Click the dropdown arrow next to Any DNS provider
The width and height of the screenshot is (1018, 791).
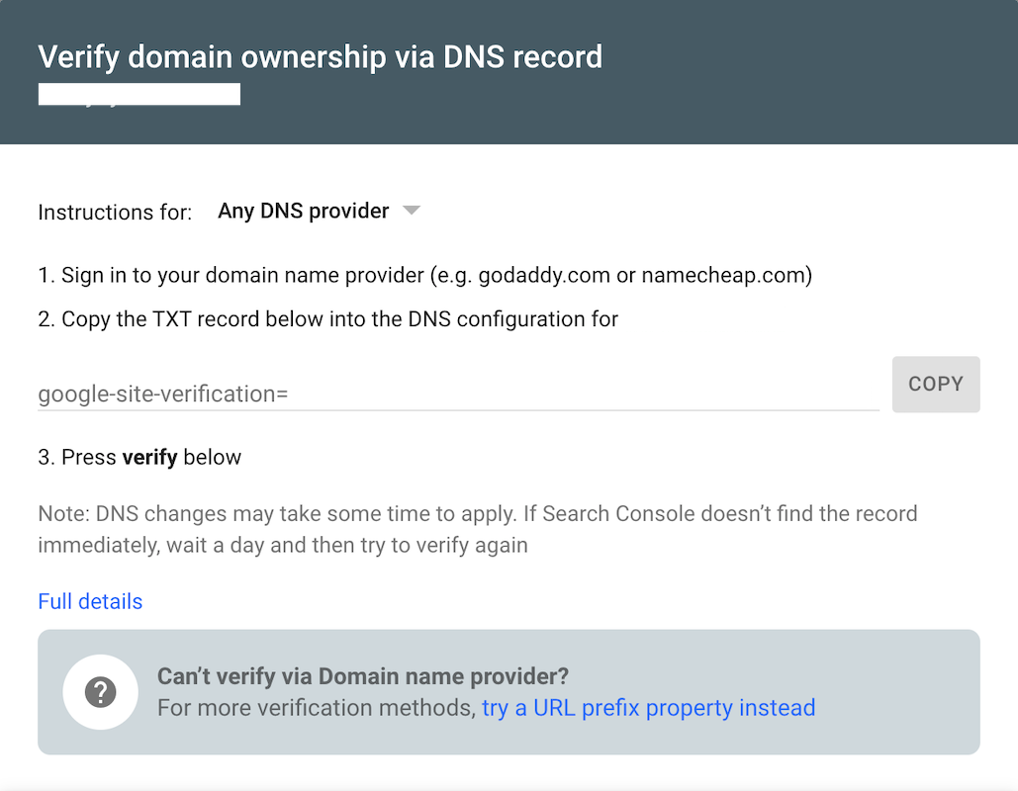pos(412,210)
